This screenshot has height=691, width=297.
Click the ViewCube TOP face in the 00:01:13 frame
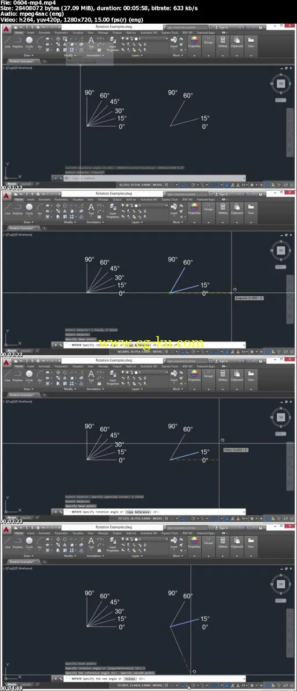point(281,85)
